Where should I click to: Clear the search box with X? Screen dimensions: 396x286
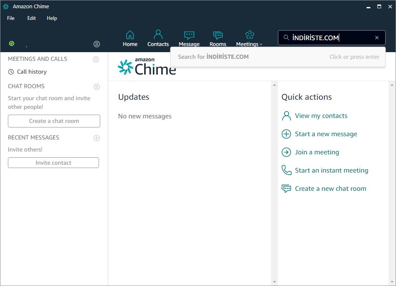[x=377, y=38]
